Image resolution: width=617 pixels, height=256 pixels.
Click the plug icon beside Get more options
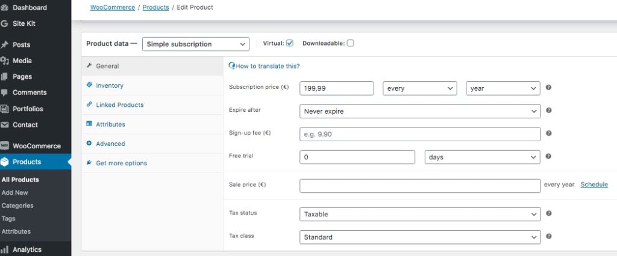click(89, 162)
